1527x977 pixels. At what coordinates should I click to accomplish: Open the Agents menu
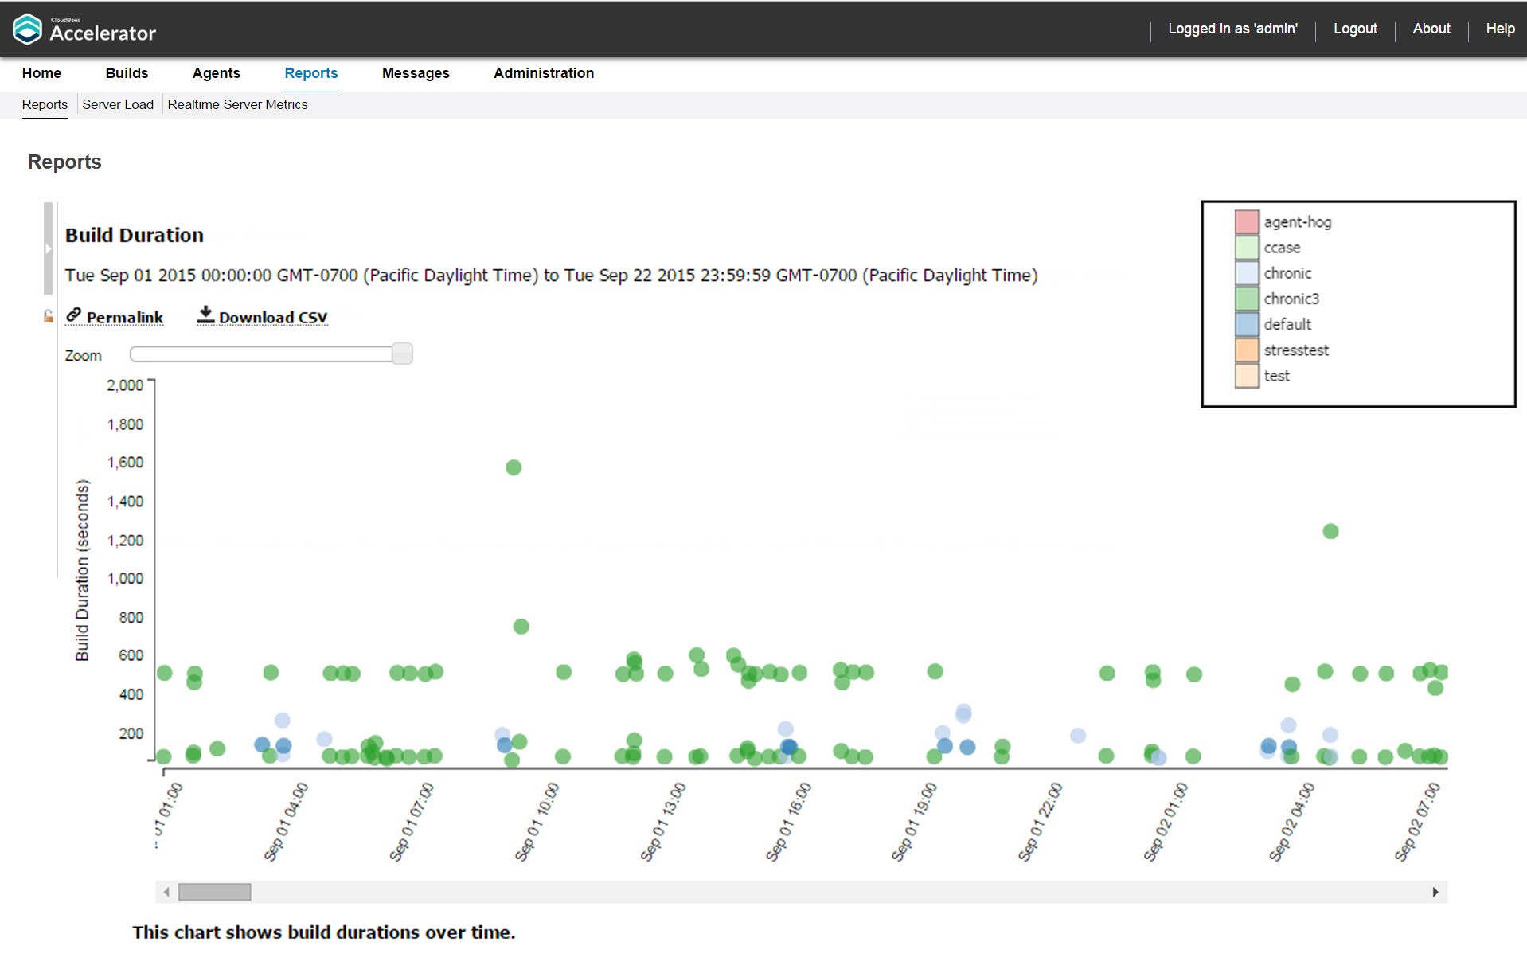[x=216, y=73]
